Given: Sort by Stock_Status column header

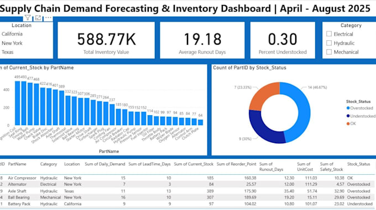Looking at the screenshot, I should (x=358, y=164).
